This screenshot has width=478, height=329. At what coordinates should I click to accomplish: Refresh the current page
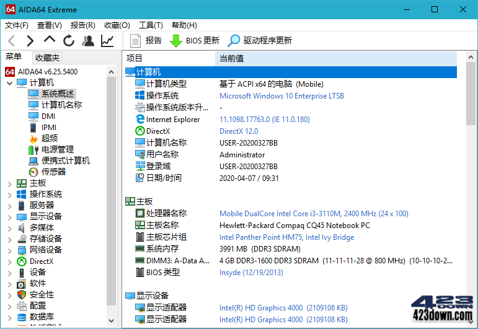click(x=69, y=40)
